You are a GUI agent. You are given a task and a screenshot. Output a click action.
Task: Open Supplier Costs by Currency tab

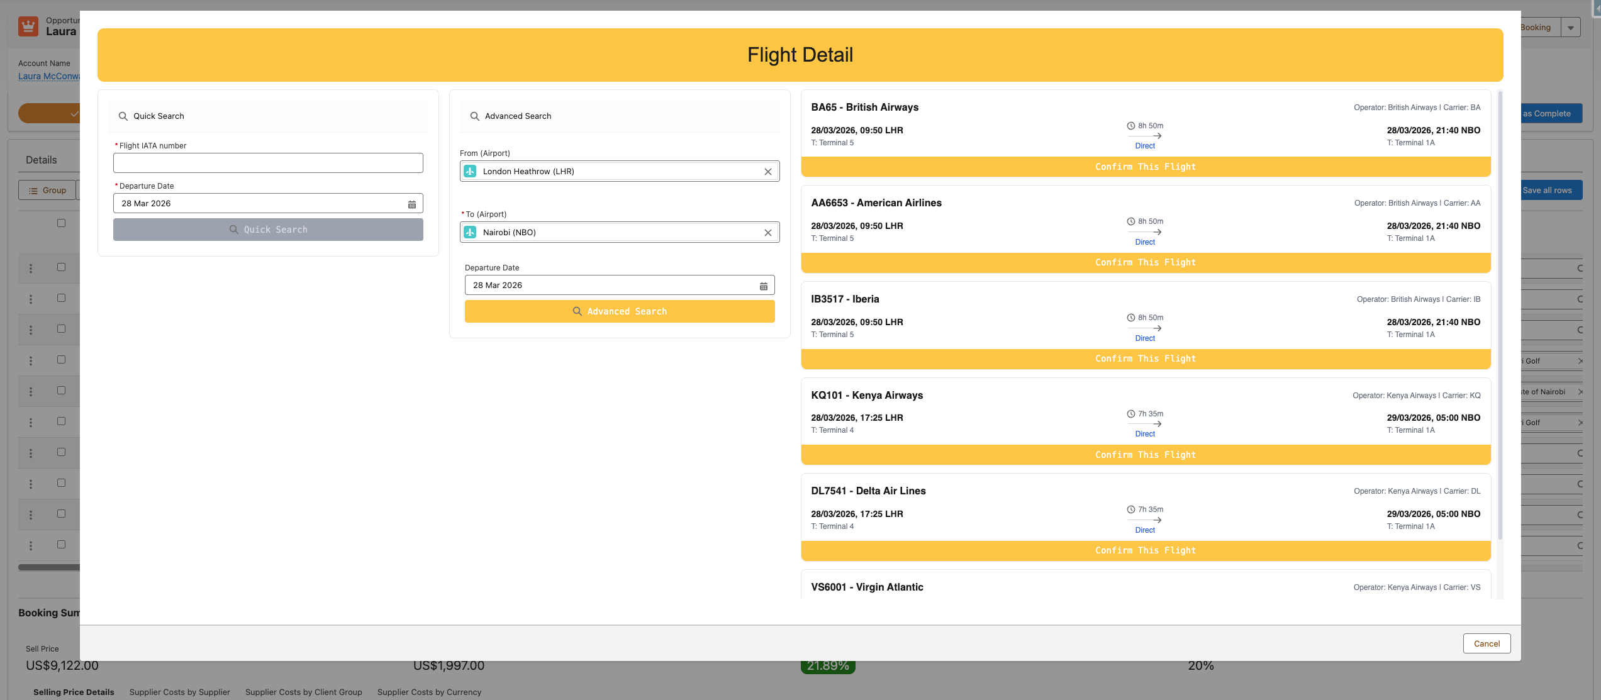(x=429, y=692)
